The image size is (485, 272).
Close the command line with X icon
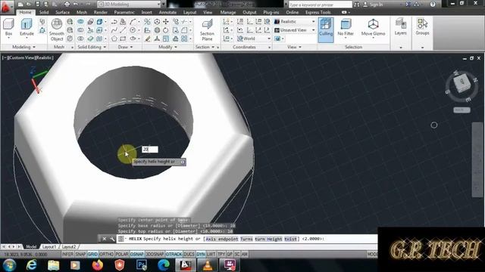(105, 239)
